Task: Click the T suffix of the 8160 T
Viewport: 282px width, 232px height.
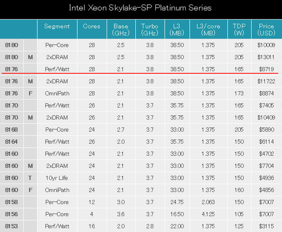Action: coord(30,178)
